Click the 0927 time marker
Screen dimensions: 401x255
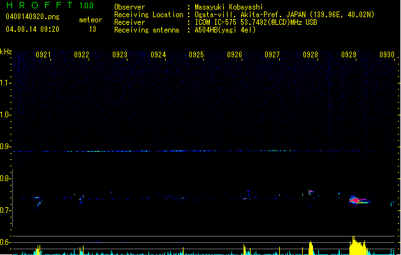(272, 55)
